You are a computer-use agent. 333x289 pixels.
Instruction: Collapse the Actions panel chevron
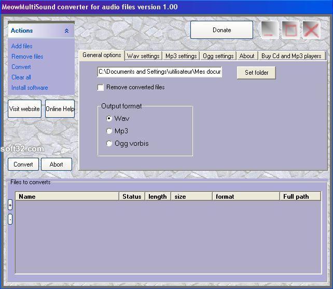[66, 31]
